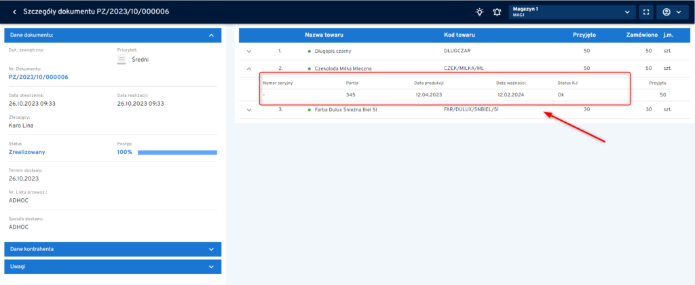Open the notifications bell icon

click(x=497, y=12)
